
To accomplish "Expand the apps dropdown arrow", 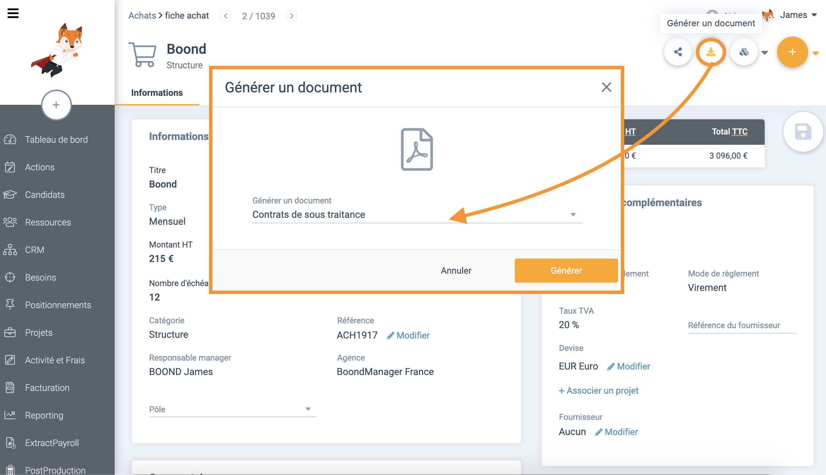I will click(764, 52).
